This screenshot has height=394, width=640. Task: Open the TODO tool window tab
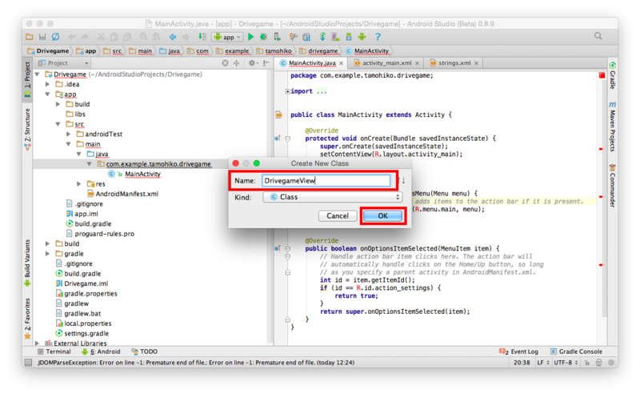[x=145, y=352]
